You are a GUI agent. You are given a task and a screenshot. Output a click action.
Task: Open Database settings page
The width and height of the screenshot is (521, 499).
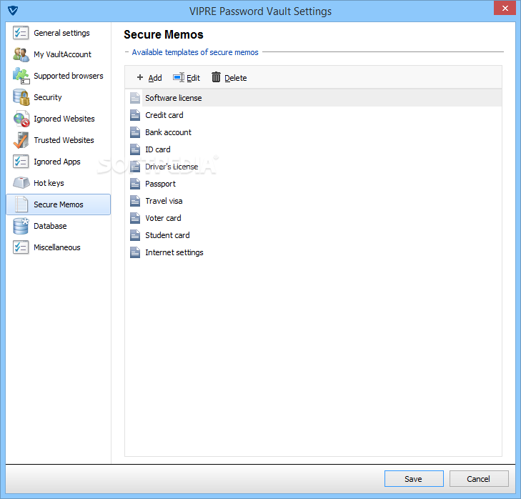point(59,226)
